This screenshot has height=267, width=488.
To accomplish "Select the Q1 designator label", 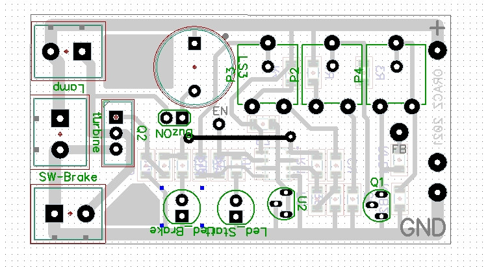I will tap(377, 182).
